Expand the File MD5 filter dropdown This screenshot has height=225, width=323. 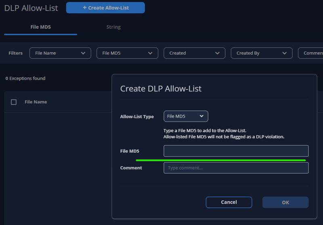[x=127, y=53]
